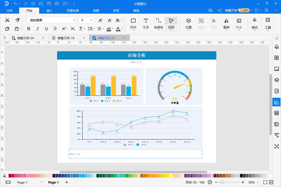Open the zoom percentage dropdown
The height and width of the screenshot is (187, 281).
tap(257, 182)
